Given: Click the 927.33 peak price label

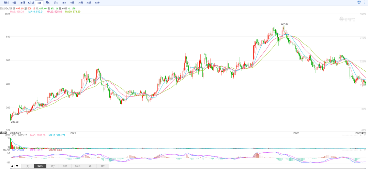Looking at the screenshot, I should coord(285,24).
